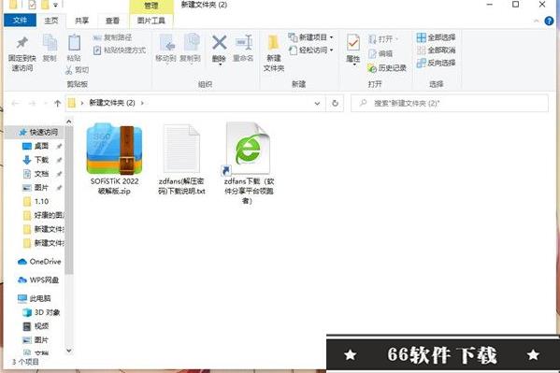Click the Up one level arrow

coord(57,104)
